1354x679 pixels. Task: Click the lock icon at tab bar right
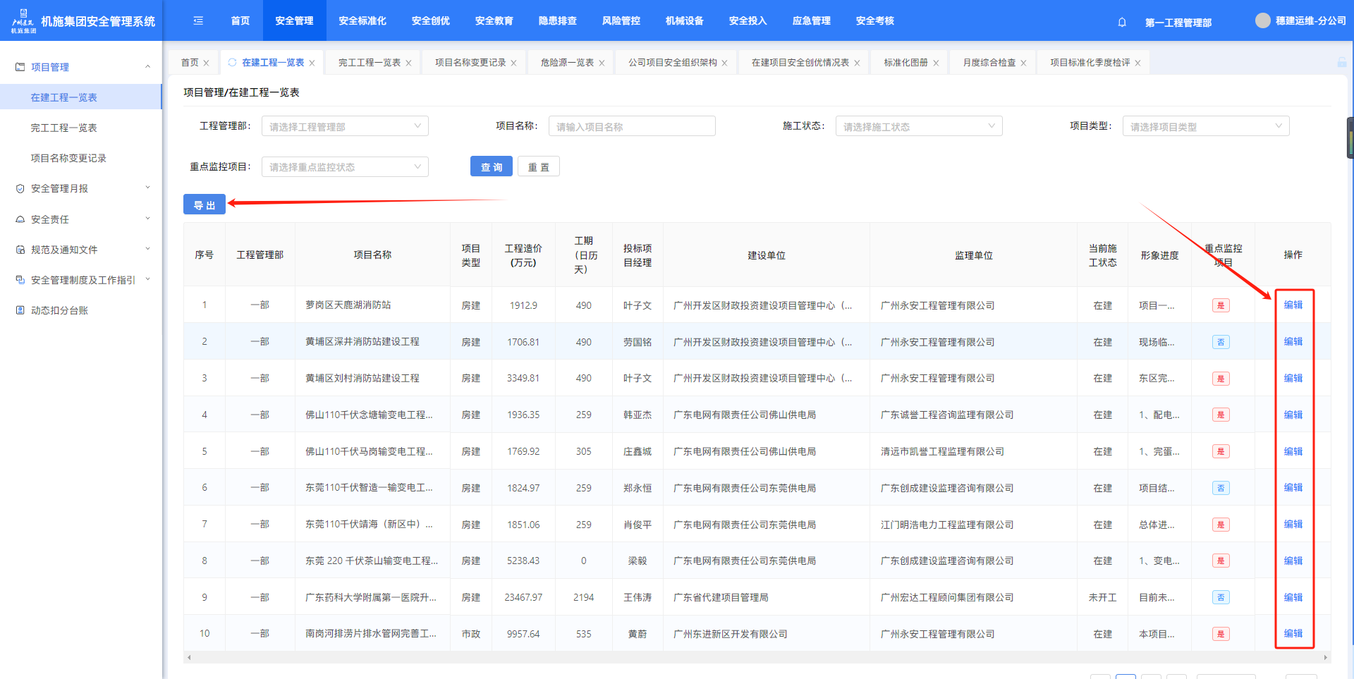(x=1341, y=63)
